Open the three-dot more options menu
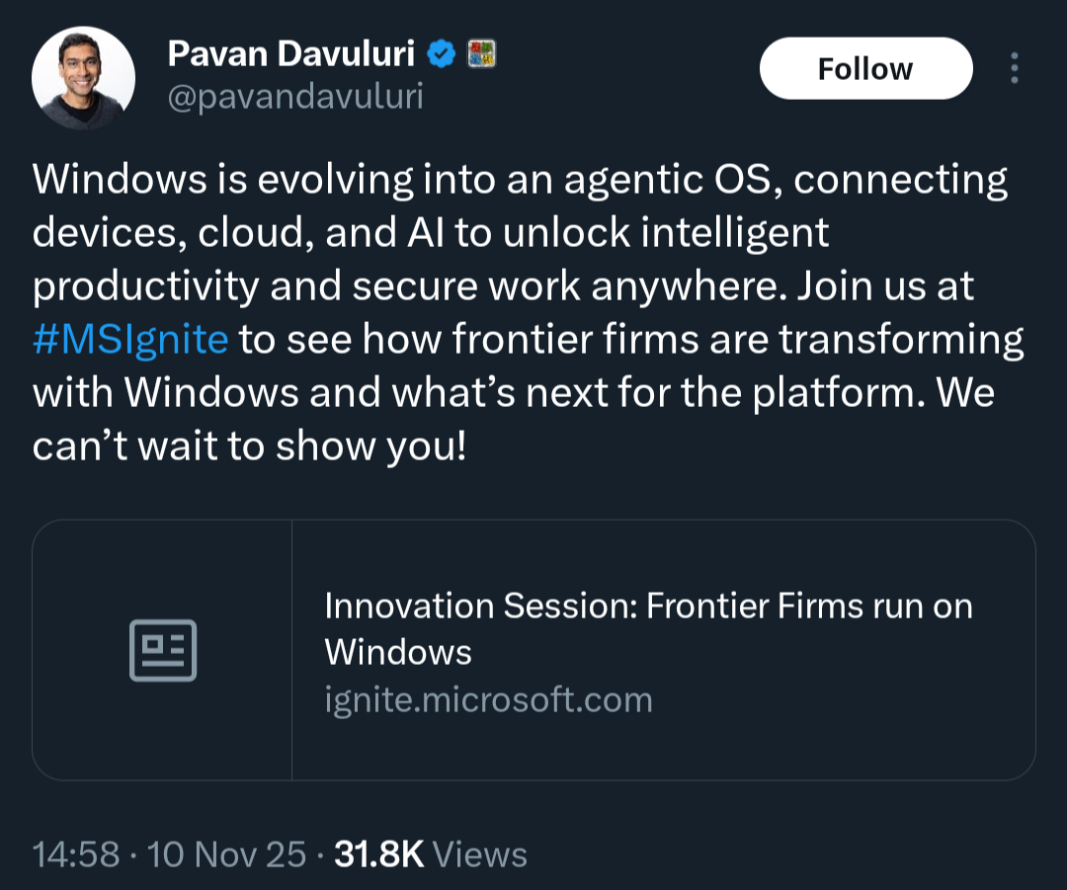 1014,68
